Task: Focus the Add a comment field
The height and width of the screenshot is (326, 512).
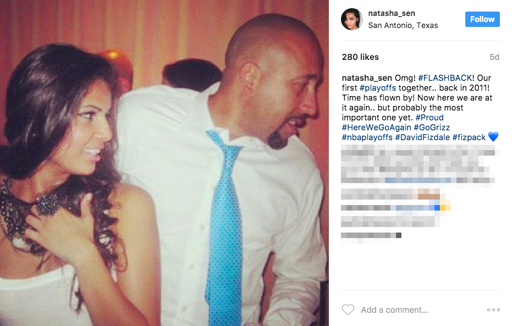Action: point(394,310)
